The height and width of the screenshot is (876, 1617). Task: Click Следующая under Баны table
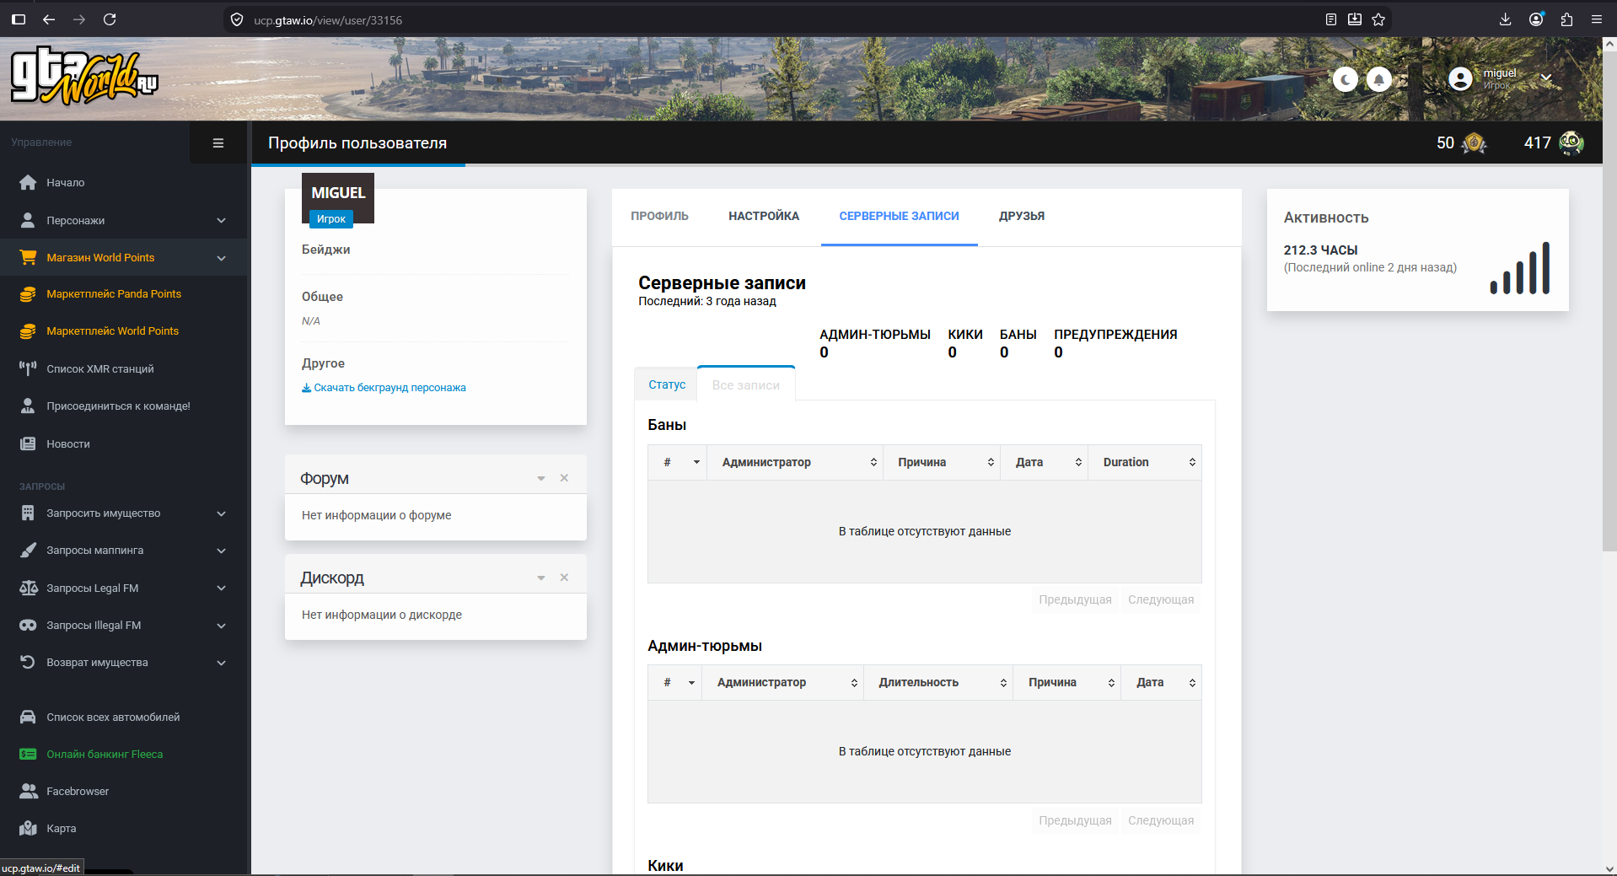point(1161,599)
